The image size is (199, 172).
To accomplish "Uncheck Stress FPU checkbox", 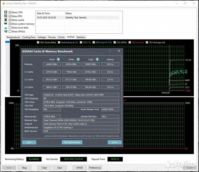I will point(10,16).
